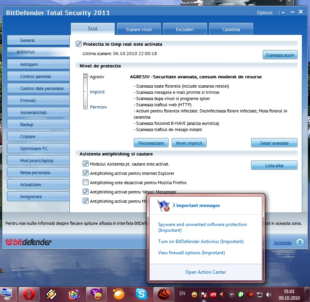This screenshot has height=302, width=310.
Task: Click the Asistenta link
Action: tap(282, 243)
